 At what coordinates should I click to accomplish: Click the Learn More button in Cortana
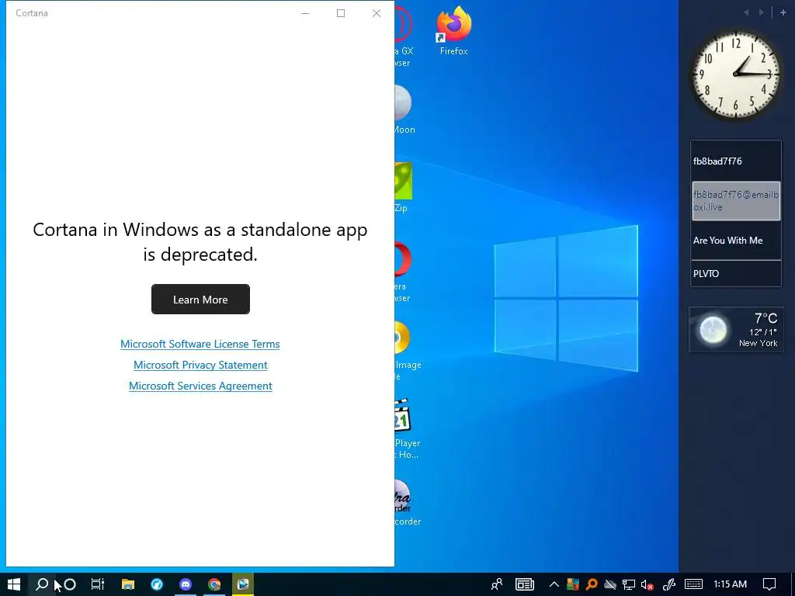click(x=200, y=299)
